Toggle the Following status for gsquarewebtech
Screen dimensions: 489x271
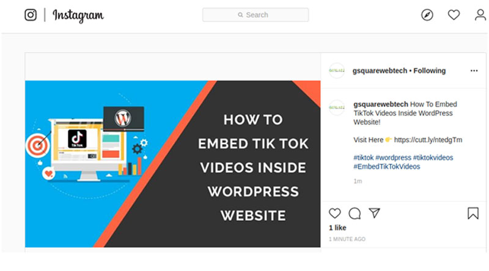tap(430, 71)
